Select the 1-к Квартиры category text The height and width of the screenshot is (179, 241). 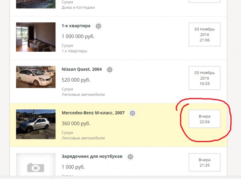[74, 51]
